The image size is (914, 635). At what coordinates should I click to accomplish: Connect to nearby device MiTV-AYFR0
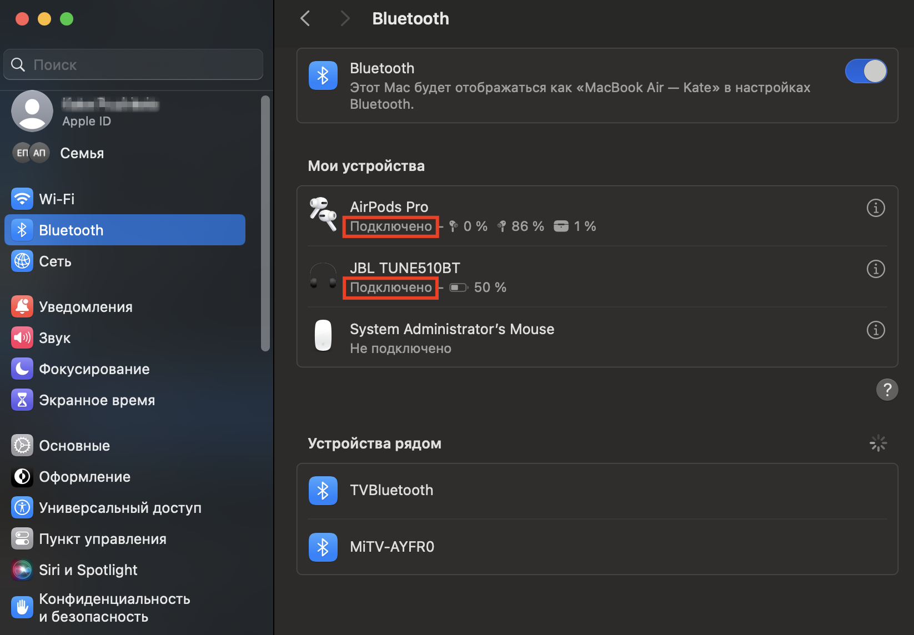coord(597,547)
